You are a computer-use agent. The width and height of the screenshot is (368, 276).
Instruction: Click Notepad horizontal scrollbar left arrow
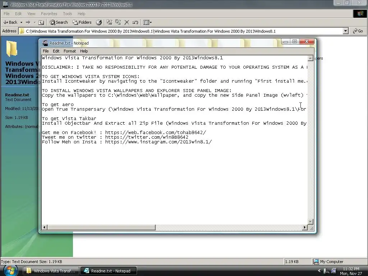pyautogui.click(x=44, y=227)
